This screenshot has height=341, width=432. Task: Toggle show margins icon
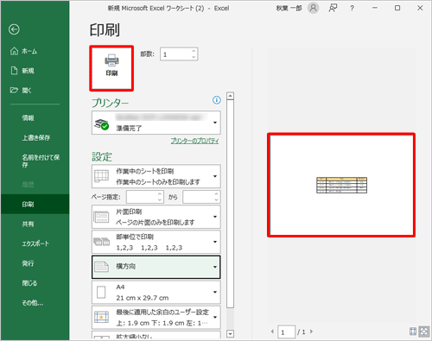point(413,332)
